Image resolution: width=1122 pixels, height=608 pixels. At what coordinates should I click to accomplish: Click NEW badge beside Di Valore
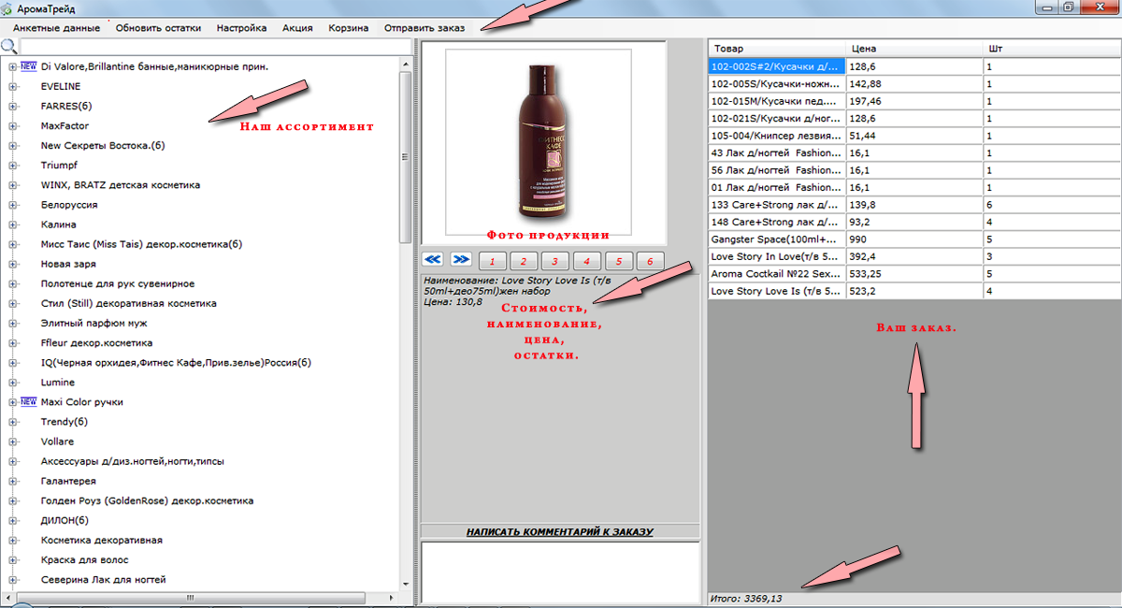pyautogui.click(x=28, y=66)
